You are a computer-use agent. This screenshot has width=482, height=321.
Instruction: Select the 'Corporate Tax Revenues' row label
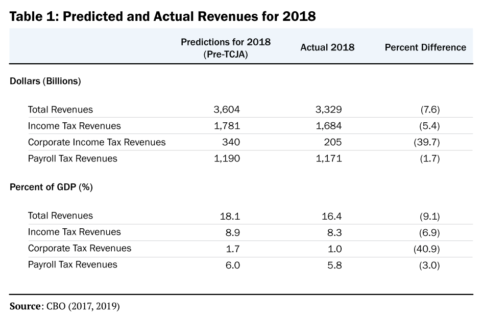[79, 248]
